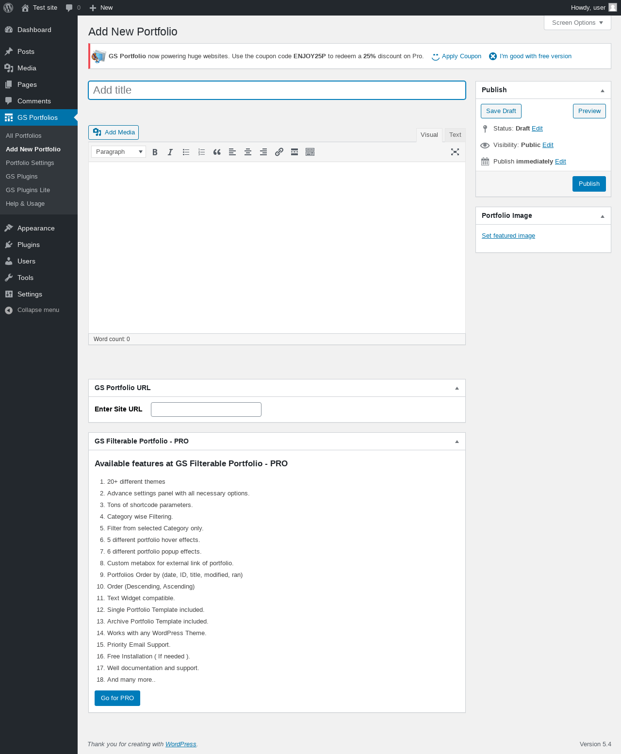Open the Settings menu in sidebar
Screen dimensions: 621x754
[x=39, y=294]
